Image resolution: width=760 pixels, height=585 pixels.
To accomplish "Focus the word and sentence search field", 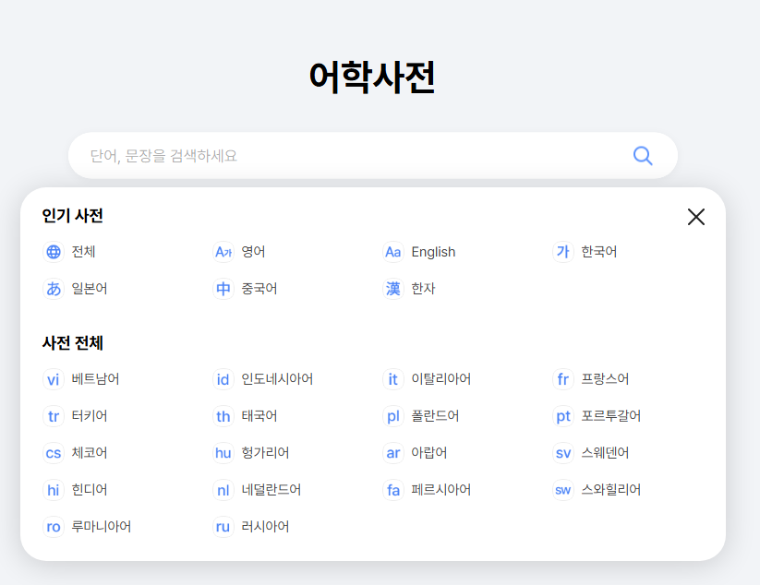I will coord(373,155).
